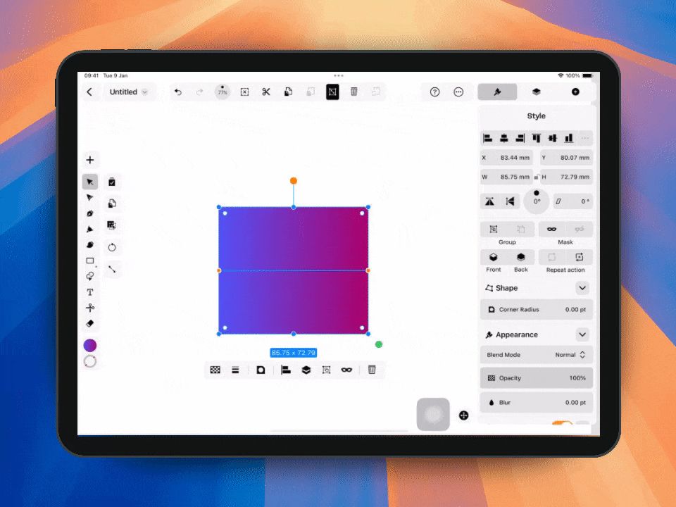Collapse the Shape section
676x507 pixels.
[x=582, y=288]
